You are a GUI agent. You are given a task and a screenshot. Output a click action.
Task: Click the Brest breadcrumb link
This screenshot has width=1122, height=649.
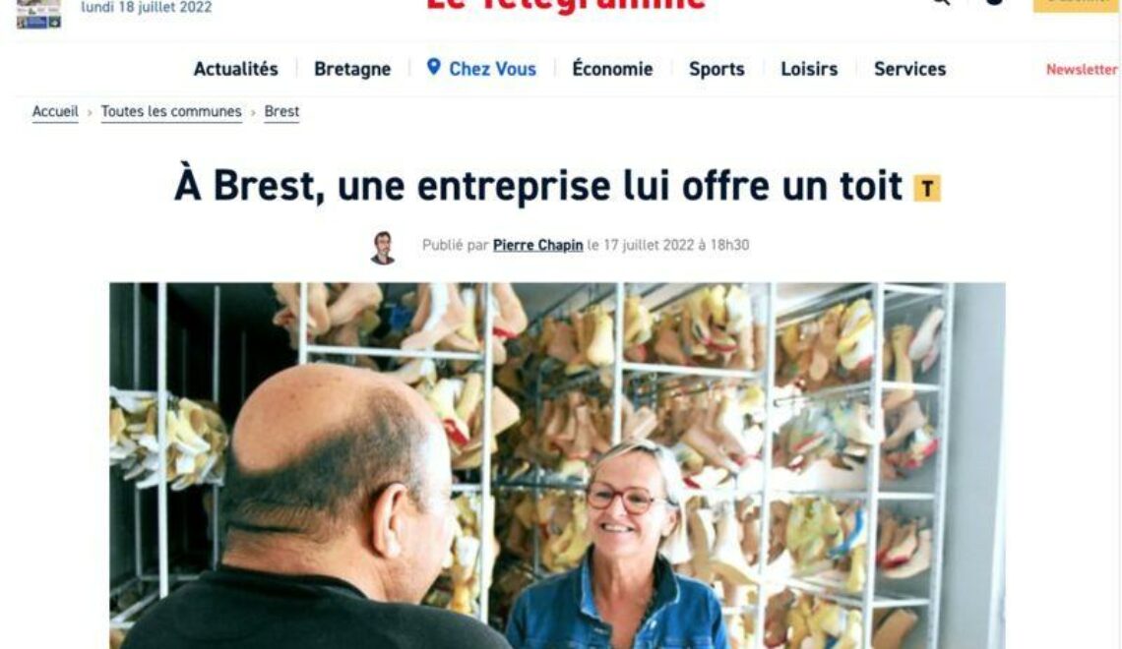(281, 112)
